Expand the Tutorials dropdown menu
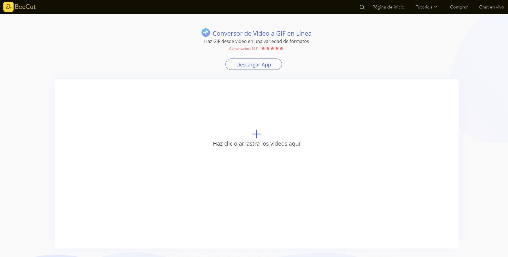508x257 pixels. click(427, 7)
